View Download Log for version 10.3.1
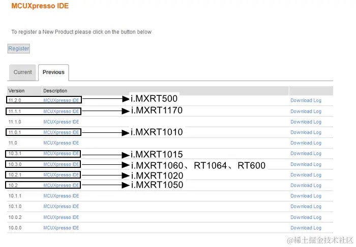 [x=306, y=154]
